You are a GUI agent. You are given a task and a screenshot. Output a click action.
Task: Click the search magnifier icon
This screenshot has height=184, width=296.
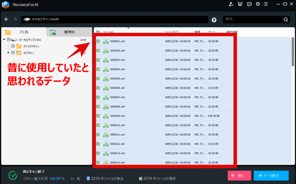[x=286, y=20]
